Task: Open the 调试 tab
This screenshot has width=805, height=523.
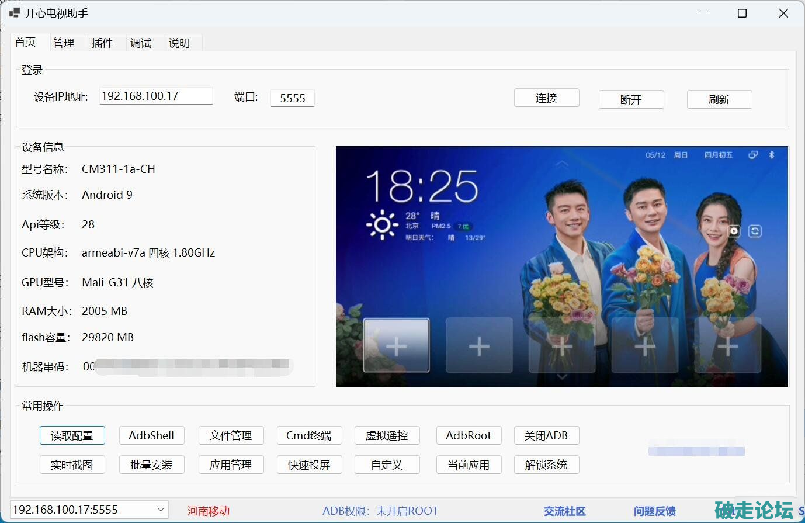Action: [x=141, y=43]
